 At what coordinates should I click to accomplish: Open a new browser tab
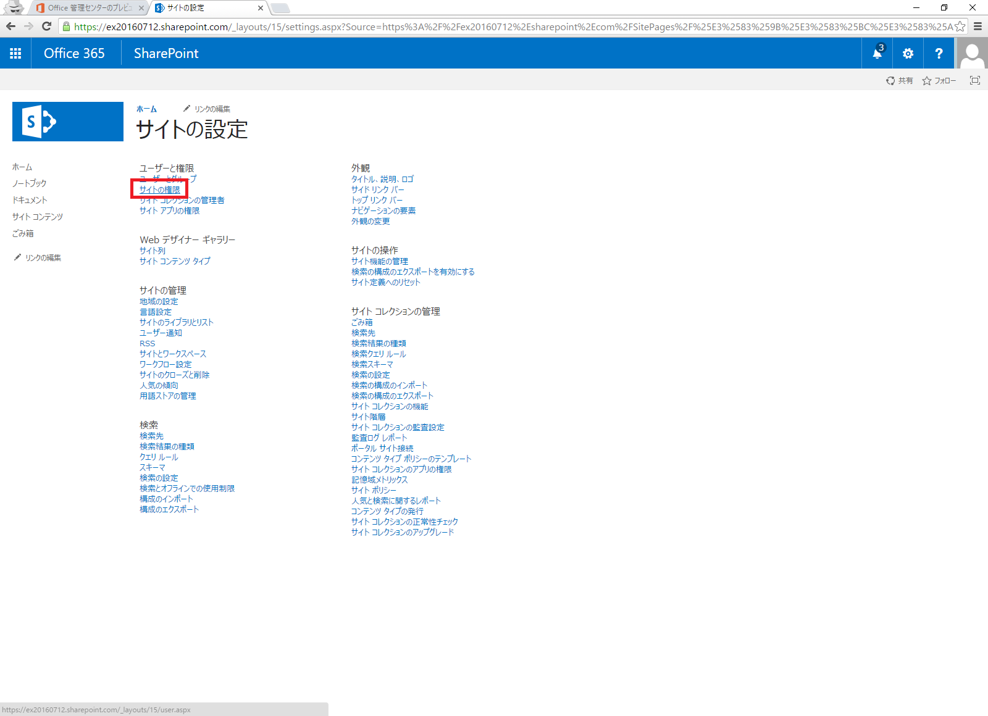pyautogui.click(x=280, y=8)
